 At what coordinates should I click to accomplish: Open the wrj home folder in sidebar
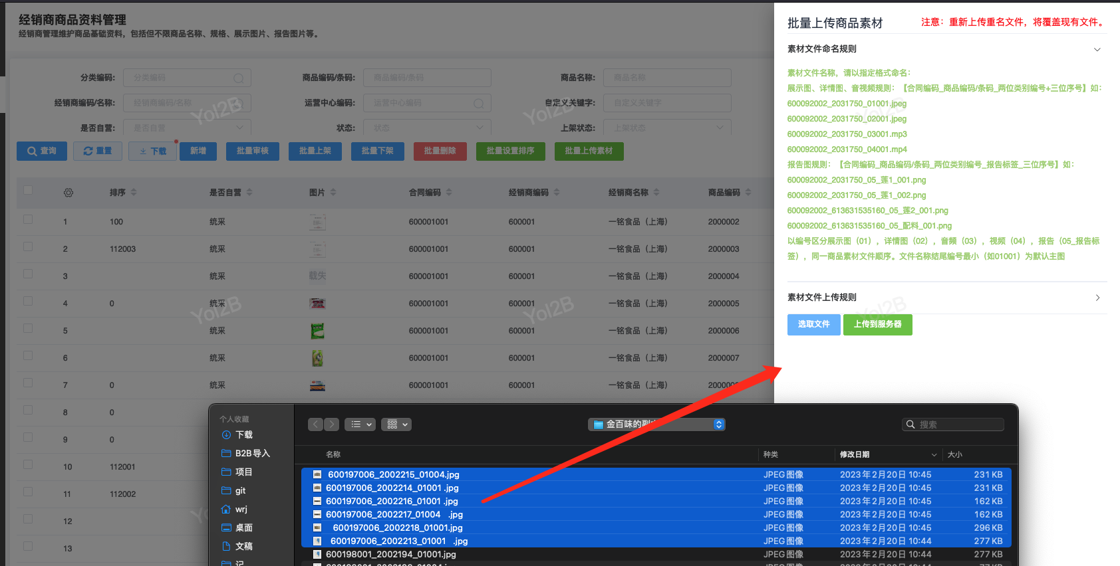pos(234,509)
